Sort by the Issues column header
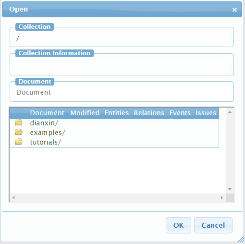Image resolution: width=245 pixels, height=244 pixels. pyautogui.click(x=206, y=113)
